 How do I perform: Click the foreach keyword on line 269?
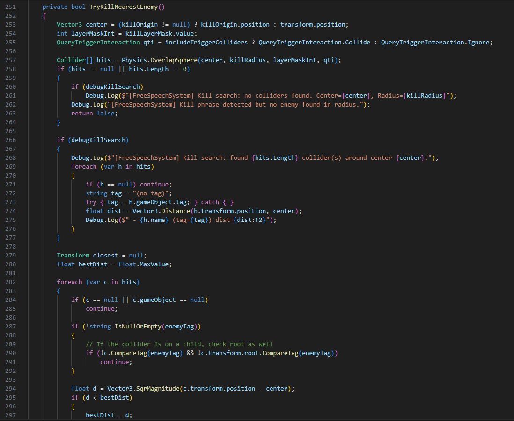tap(83, 166)
